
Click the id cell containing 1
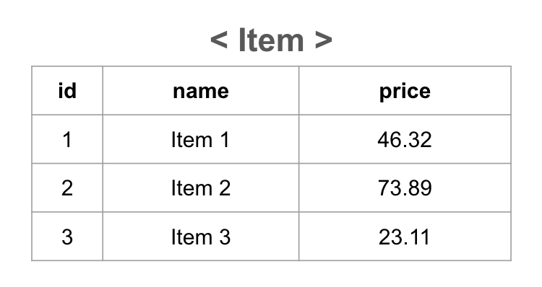[67, 139]
